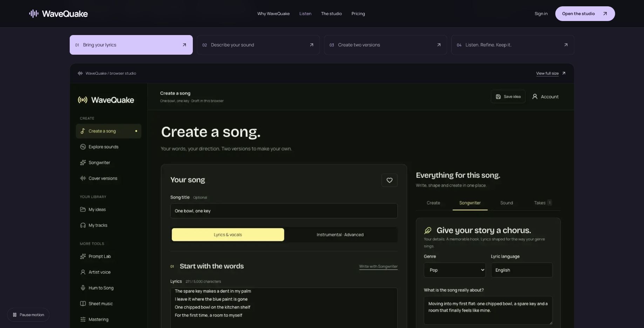
Task: Expand step 02 Describe your sound
Action: 258,45
